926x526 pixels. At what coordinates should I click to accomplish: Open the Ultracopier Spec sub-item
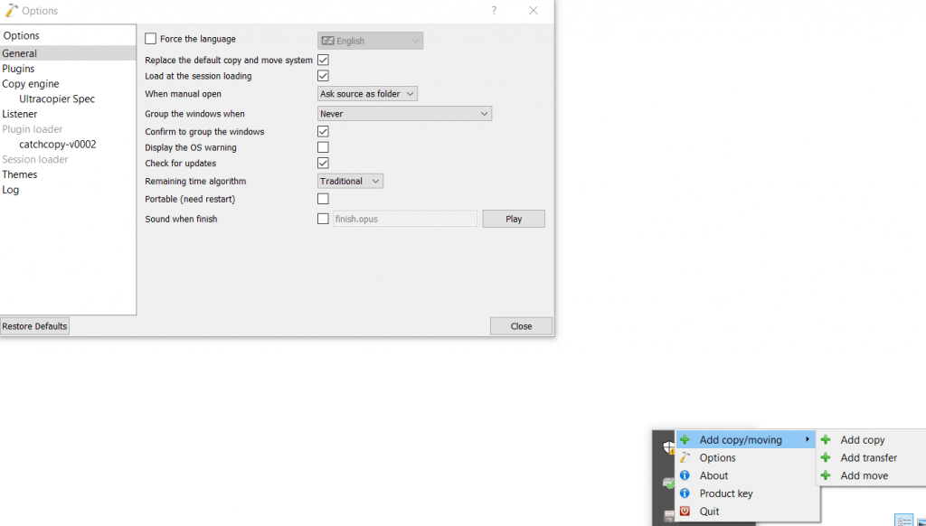coord(57,99)
